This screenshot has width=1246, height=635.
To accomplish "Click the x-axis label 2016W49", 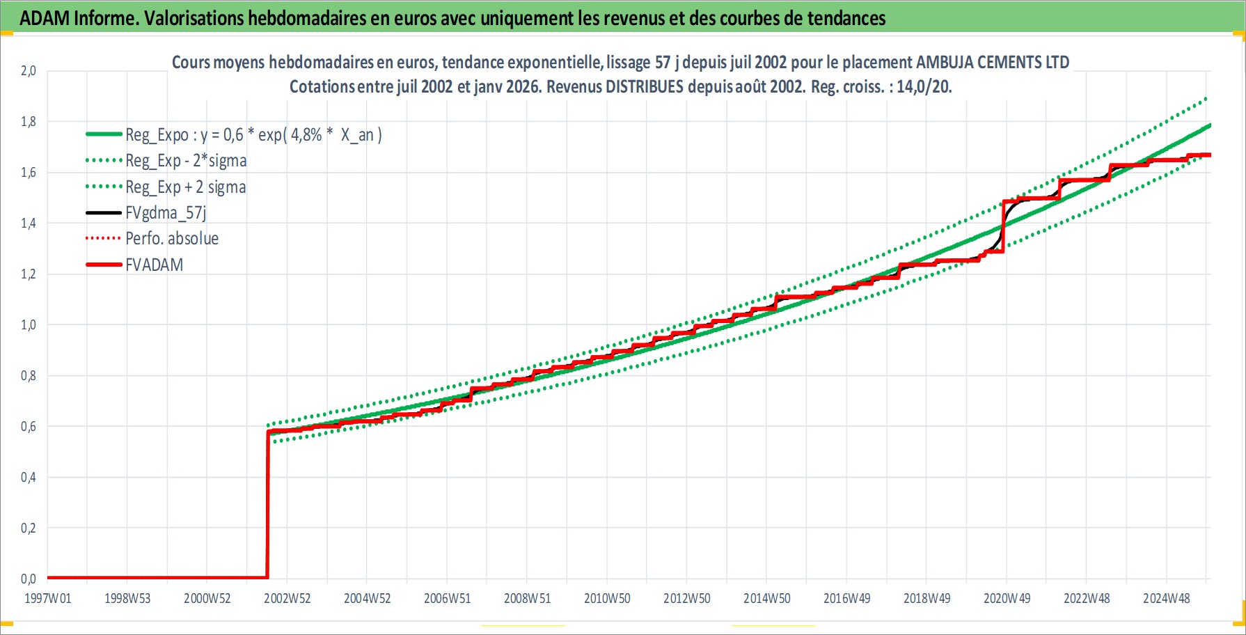I will pos(847,598).
